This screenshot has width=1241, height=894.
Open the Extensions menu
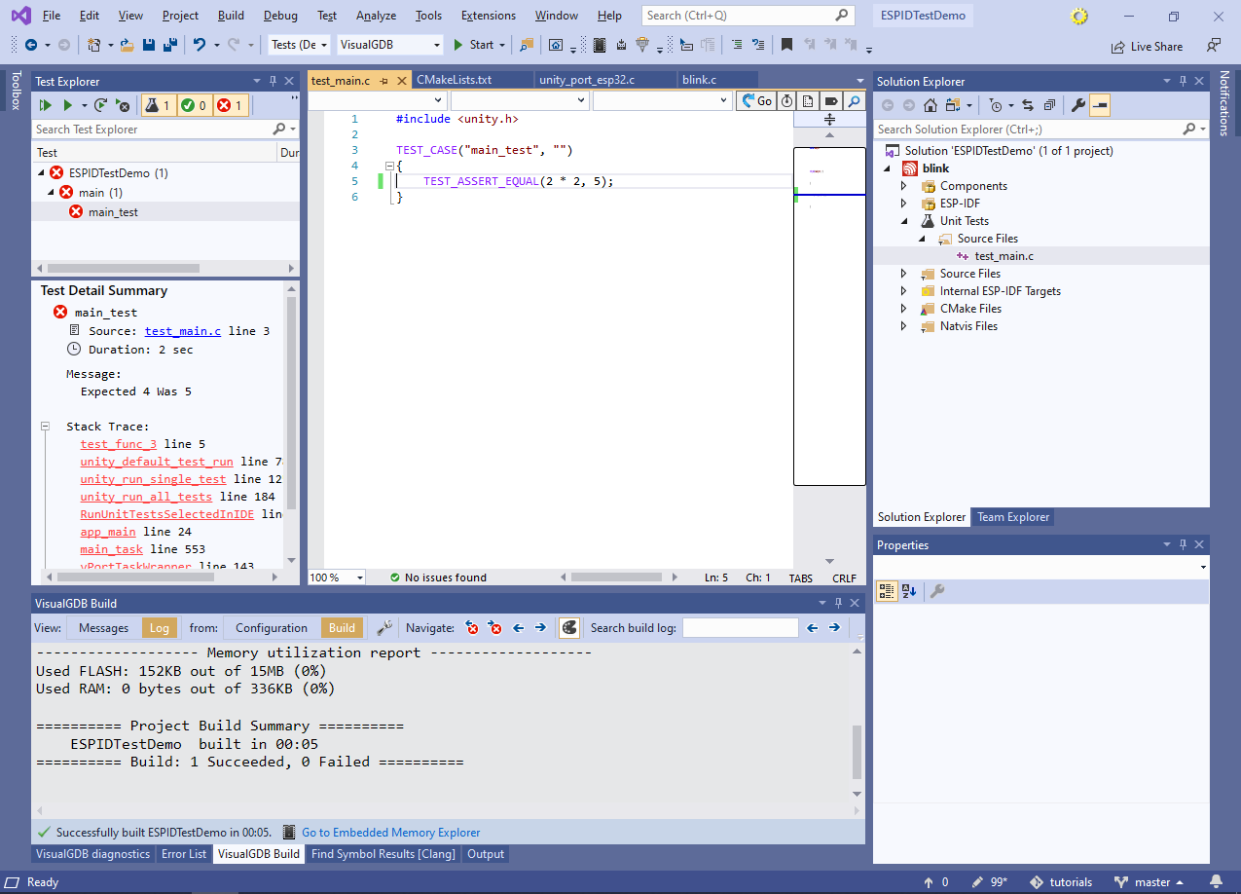click(489, 16)
